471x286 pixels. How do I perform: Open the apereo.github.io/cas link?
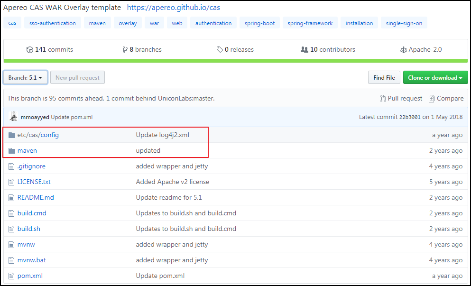pos(173,8)
